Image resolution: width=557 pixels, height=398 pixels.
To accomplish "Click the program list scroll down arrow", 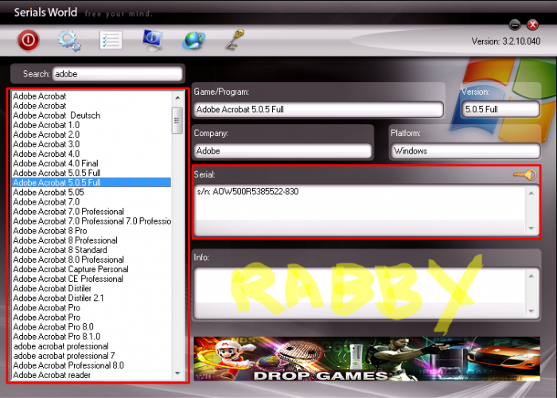I will tap(177, 373).
